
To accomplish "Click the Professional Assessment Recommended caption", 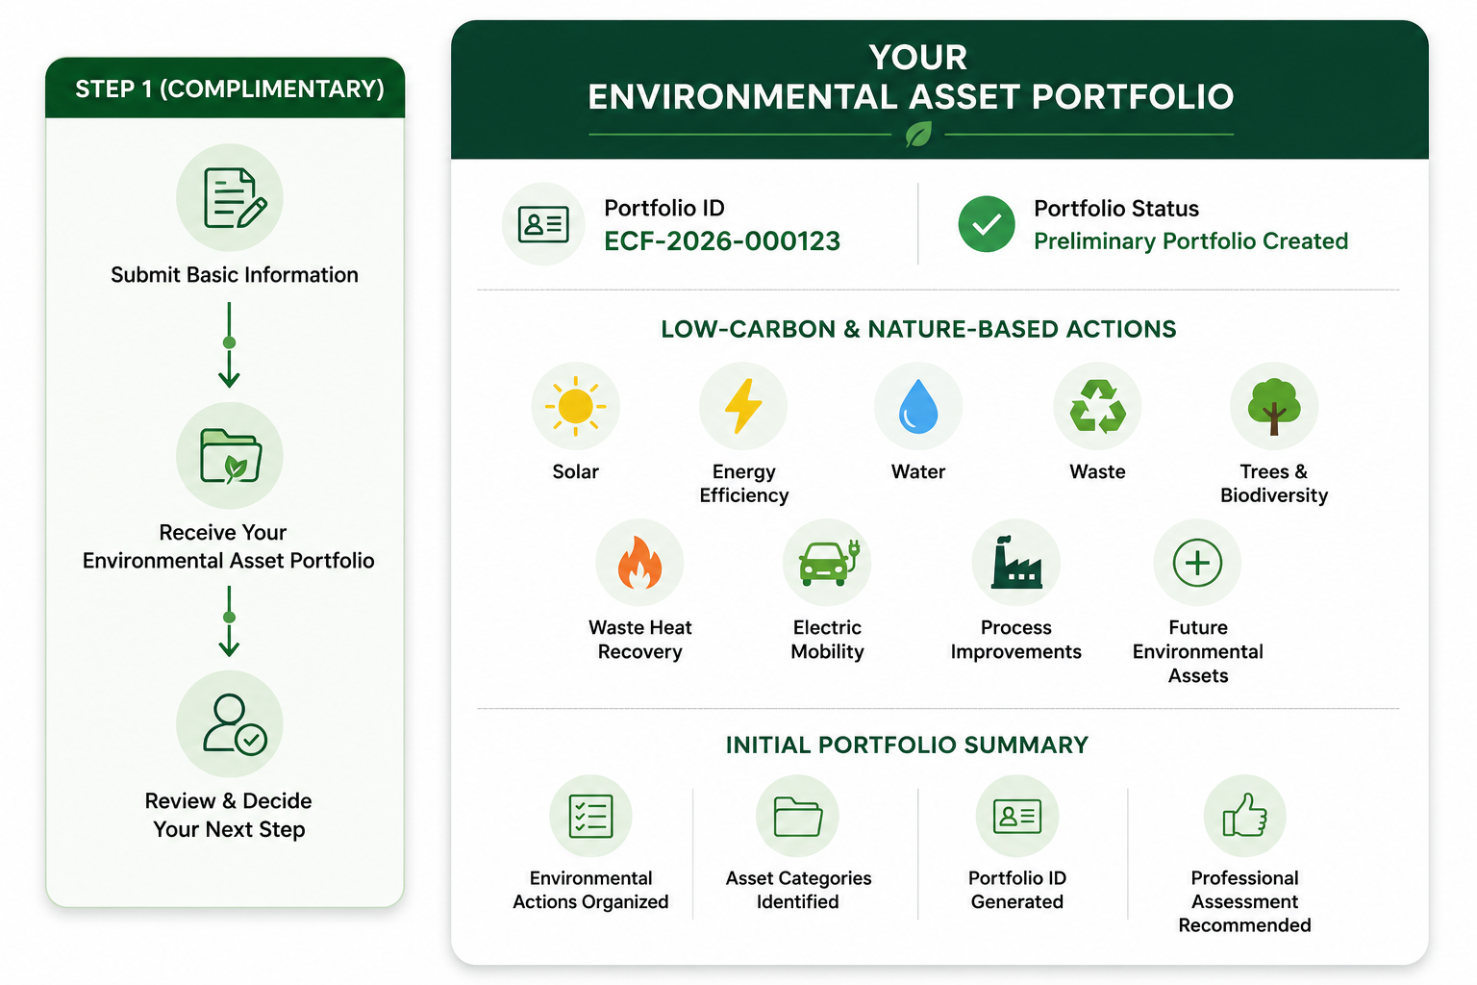I will click(x=1245, y=901).
